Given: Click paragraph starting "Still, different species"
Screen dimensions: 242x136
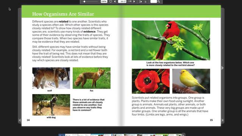Looking at the screenshot, I should coord(70,54).
